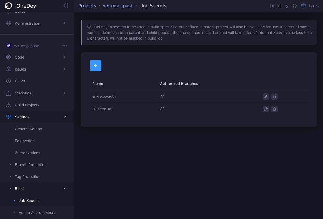323x219 pixels.
Task: Click the Issues label in sidebar
Action: pos(20,69)
